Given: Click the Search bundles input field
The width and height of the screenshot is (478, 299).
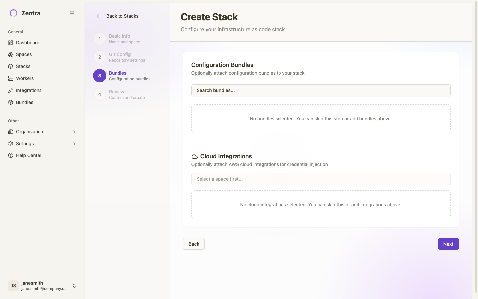Looking at the screenshot, I should pos(321,90).
